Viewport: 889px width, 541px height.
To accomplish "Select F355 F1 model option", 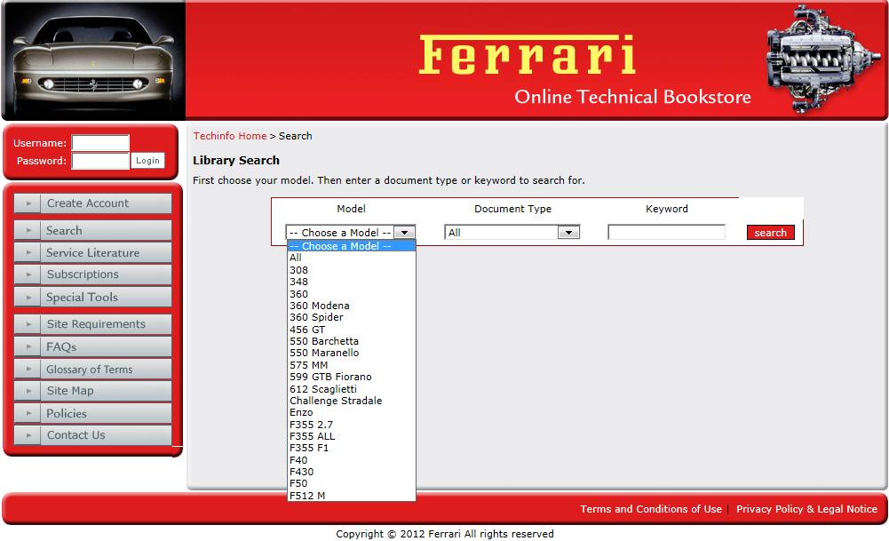I will click(x=352, y=448).
